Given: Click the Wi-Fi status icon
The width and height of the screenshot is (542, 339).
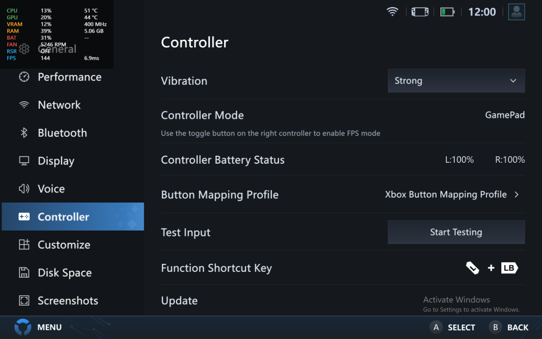Looking at the screenshot, I should (392, 12).
